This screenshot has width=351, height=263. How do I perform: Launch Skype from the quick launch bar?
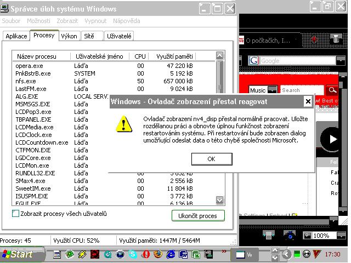[133, 254]
